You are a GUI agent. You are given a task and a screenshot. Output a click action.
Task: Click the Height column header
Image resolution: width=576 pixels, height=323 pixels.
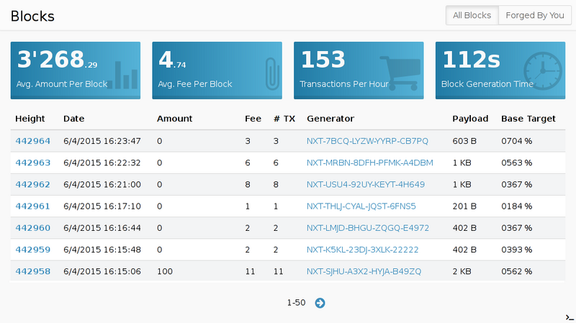point(30,119)
